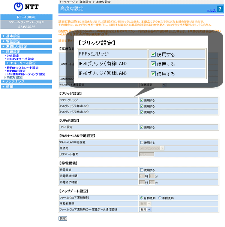Expand the セキュリティ設定 submenu
The height and width of the screenshot is (227, 225).
point(29,63)
